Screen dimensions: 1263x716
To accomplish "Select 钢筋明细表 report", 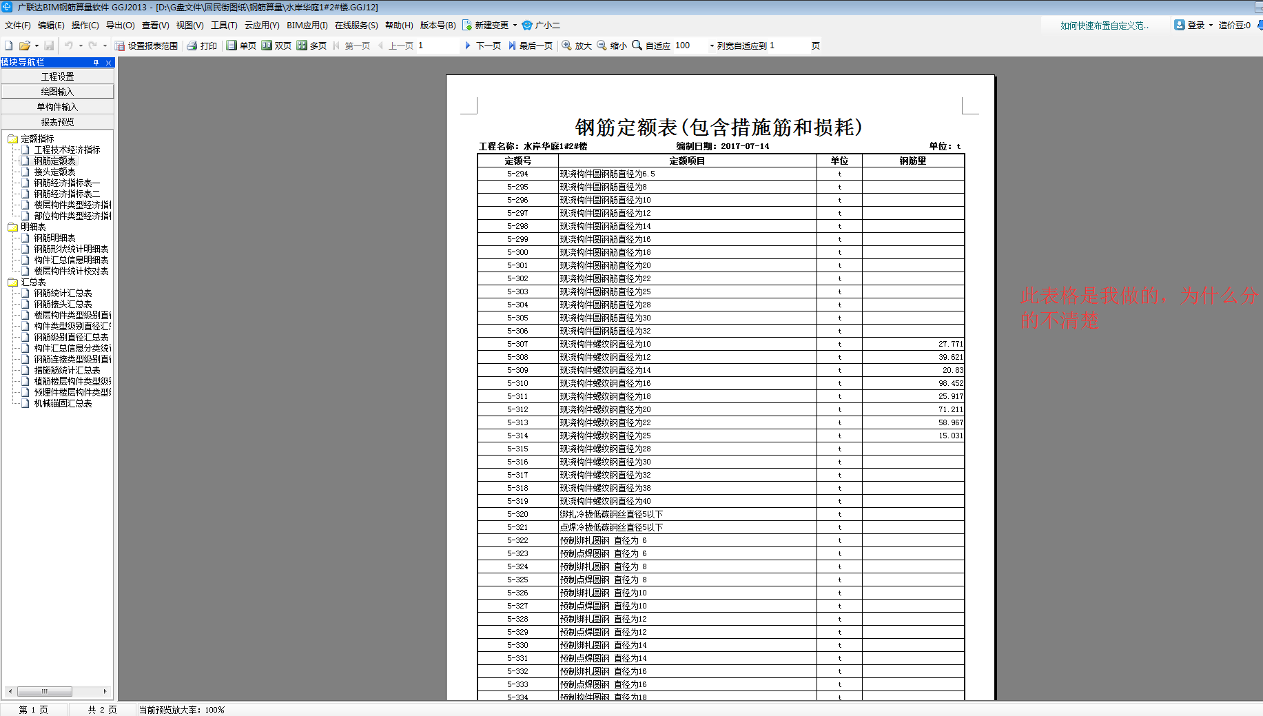I will pos(55,238).
